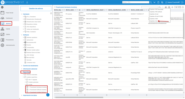Viewport: 185px width, 99px height.
Task: Sort the device_manufacturer_vendor column
Action: (127, 10)
